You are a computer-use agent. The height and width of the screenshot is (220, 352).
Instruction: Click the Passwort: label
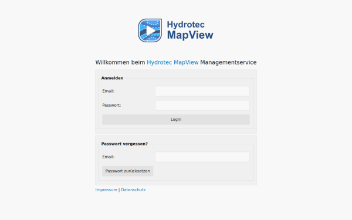click(111, 105)
